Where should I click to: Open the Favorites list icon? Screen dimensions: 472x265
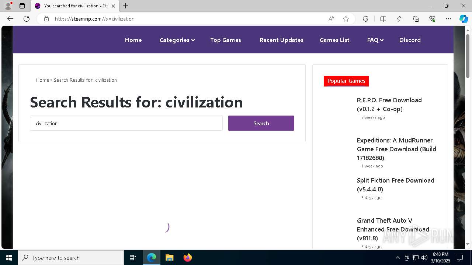(x=400, y=19)
